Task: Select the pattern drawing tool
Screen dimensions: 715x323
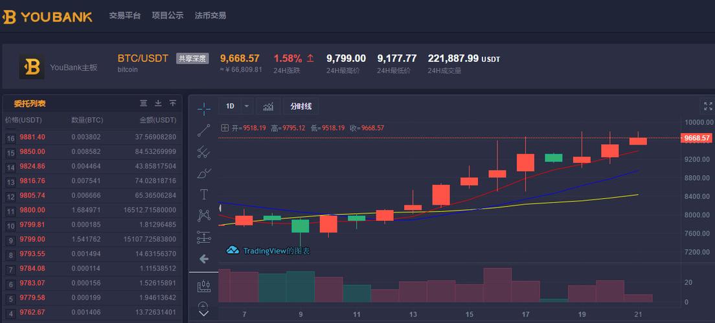Action: coord(204,216)
